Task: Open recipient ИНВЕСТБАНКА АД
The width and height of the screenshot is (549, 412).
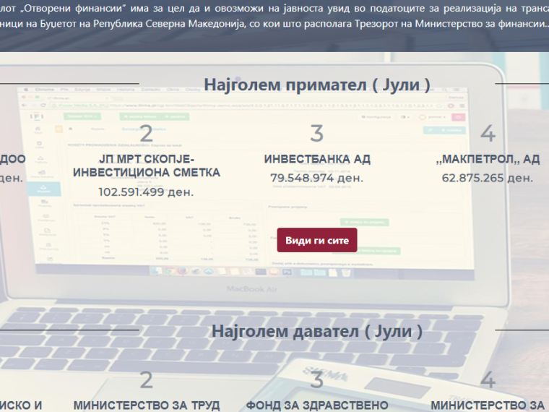Action: point(317,159)
